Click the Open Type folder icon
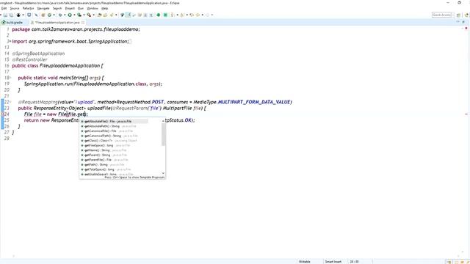This screenshot has width=470, height=264. tap(99, 15)
